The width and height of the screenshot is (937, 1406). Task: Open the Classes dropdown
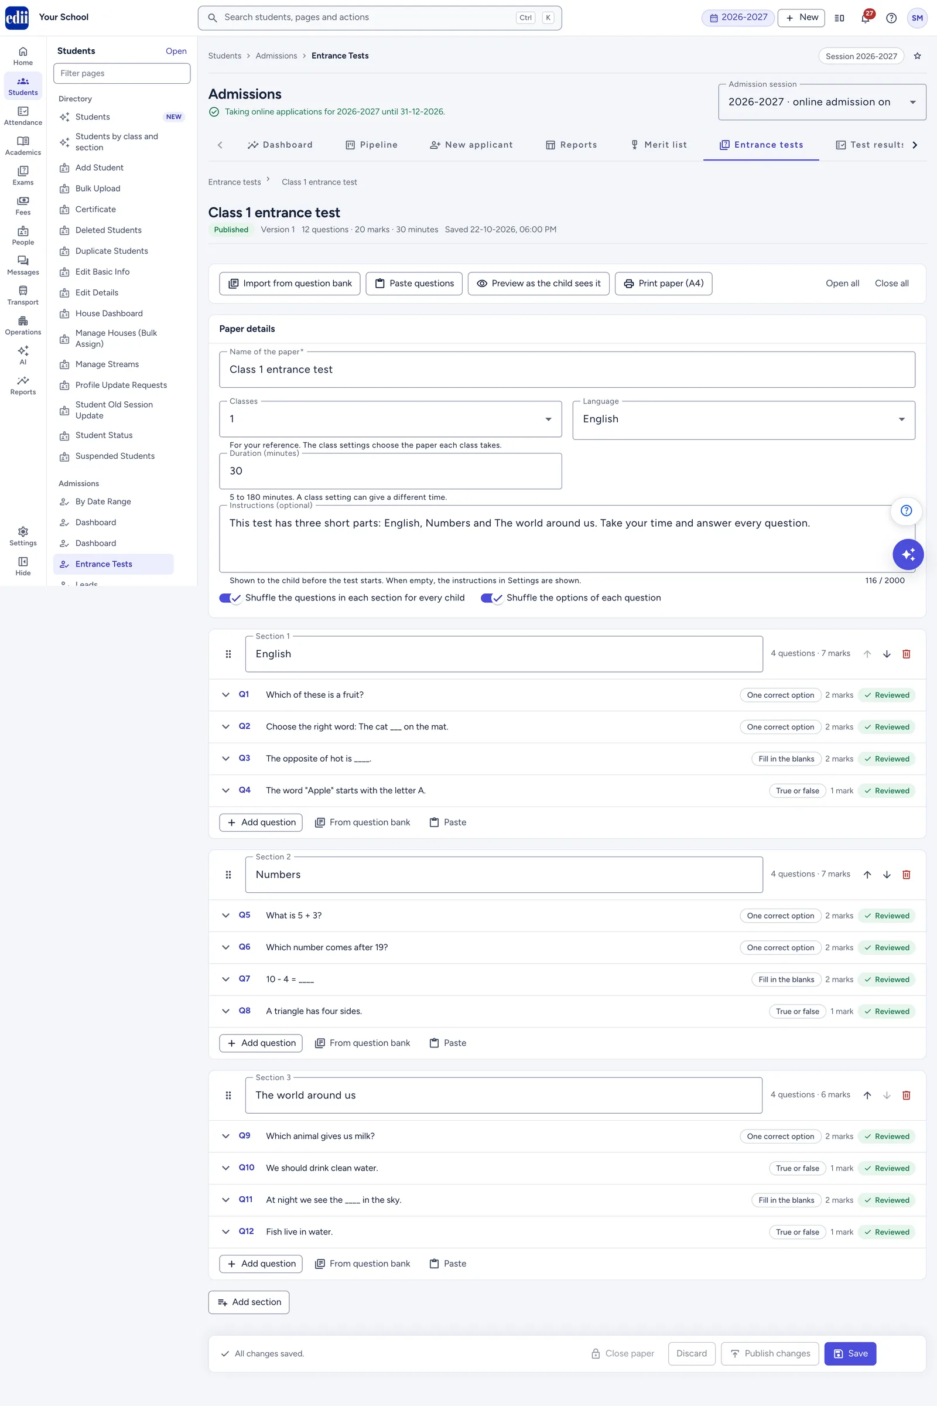coord(390,419)
